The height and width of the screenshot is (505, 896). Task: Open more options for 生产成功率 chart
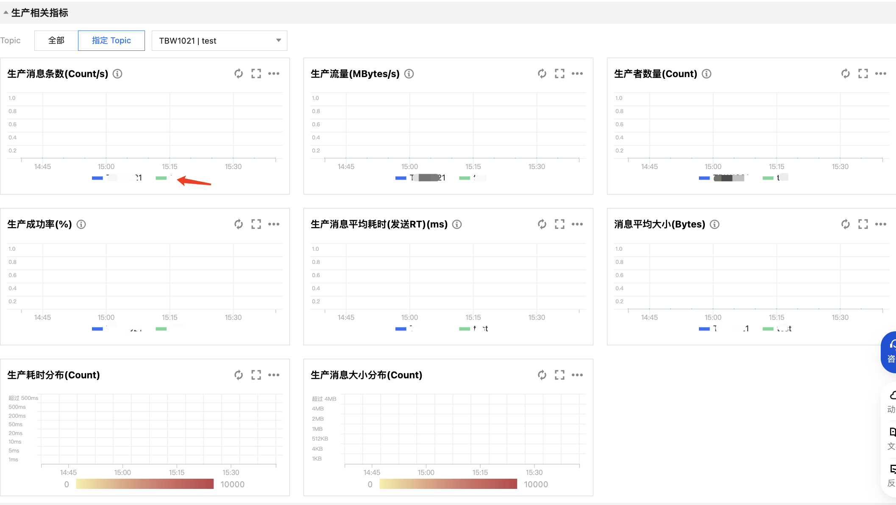(x=274, y=224)
